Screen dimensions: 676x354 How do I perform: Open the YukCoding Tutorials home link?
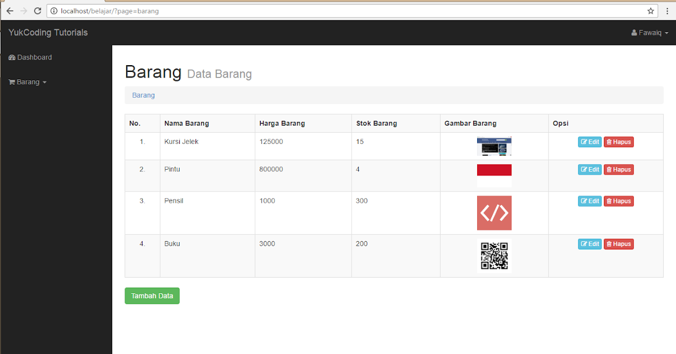pyautogui.click(x=47, y=32)
